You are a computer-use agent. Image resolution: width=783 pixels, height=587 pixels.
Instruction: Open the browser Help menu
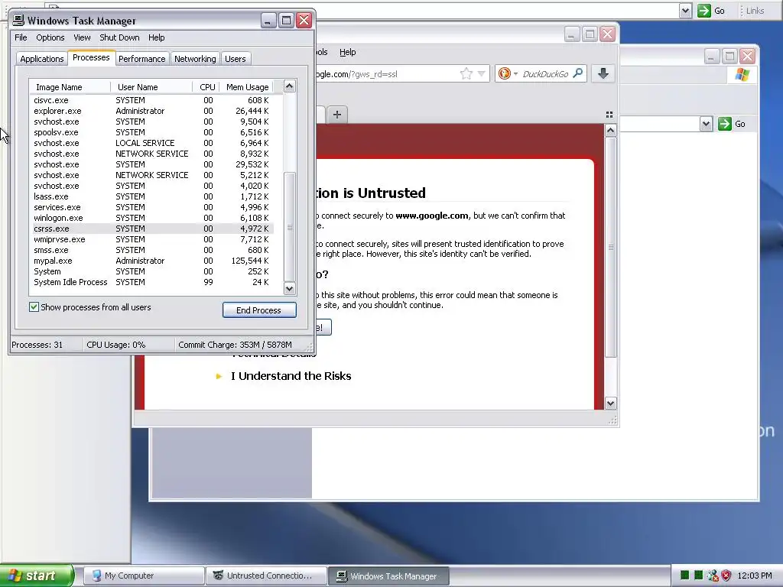tap(348, 52)
